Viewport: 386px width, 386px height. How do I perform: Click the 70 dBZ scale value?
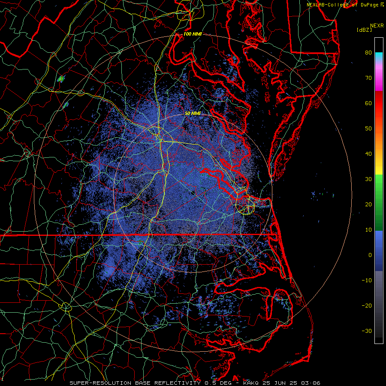[368, 78]
